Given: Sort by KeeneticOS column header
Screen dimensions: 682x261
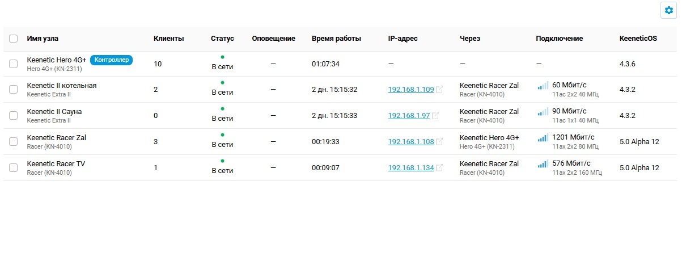Looking at the screenshot, I should coord(638,39).
